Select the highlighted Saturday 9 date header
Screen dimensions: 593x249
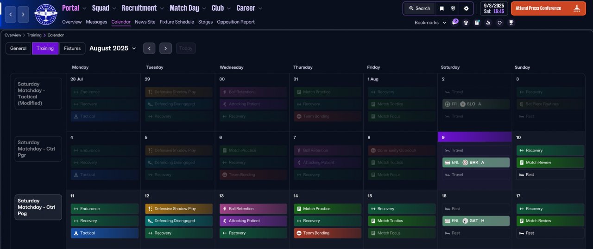(475, 137)
